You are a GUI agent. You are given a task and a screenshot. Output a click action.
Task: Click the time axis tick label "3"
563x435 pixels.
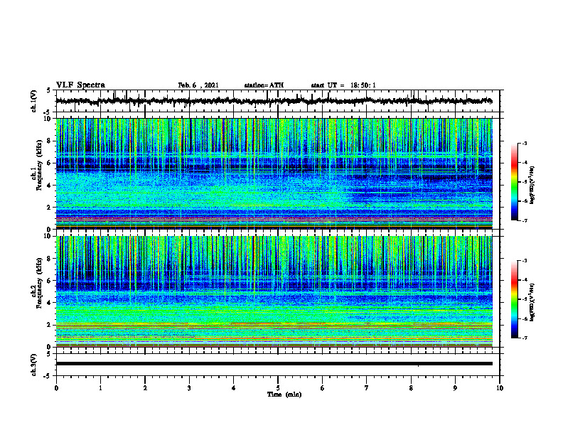point(189,388)
